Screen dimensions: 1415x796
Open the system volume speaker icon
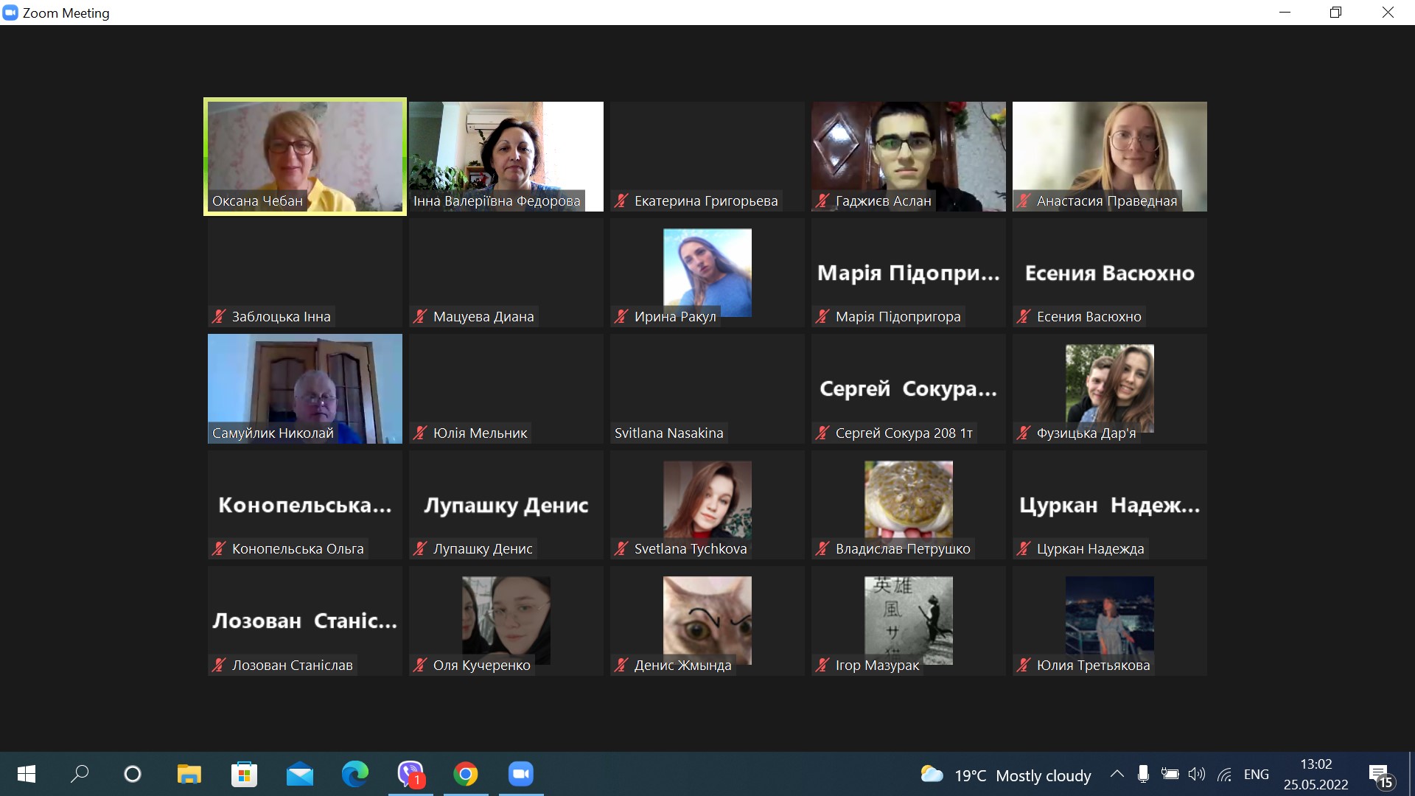(1196, 774)
